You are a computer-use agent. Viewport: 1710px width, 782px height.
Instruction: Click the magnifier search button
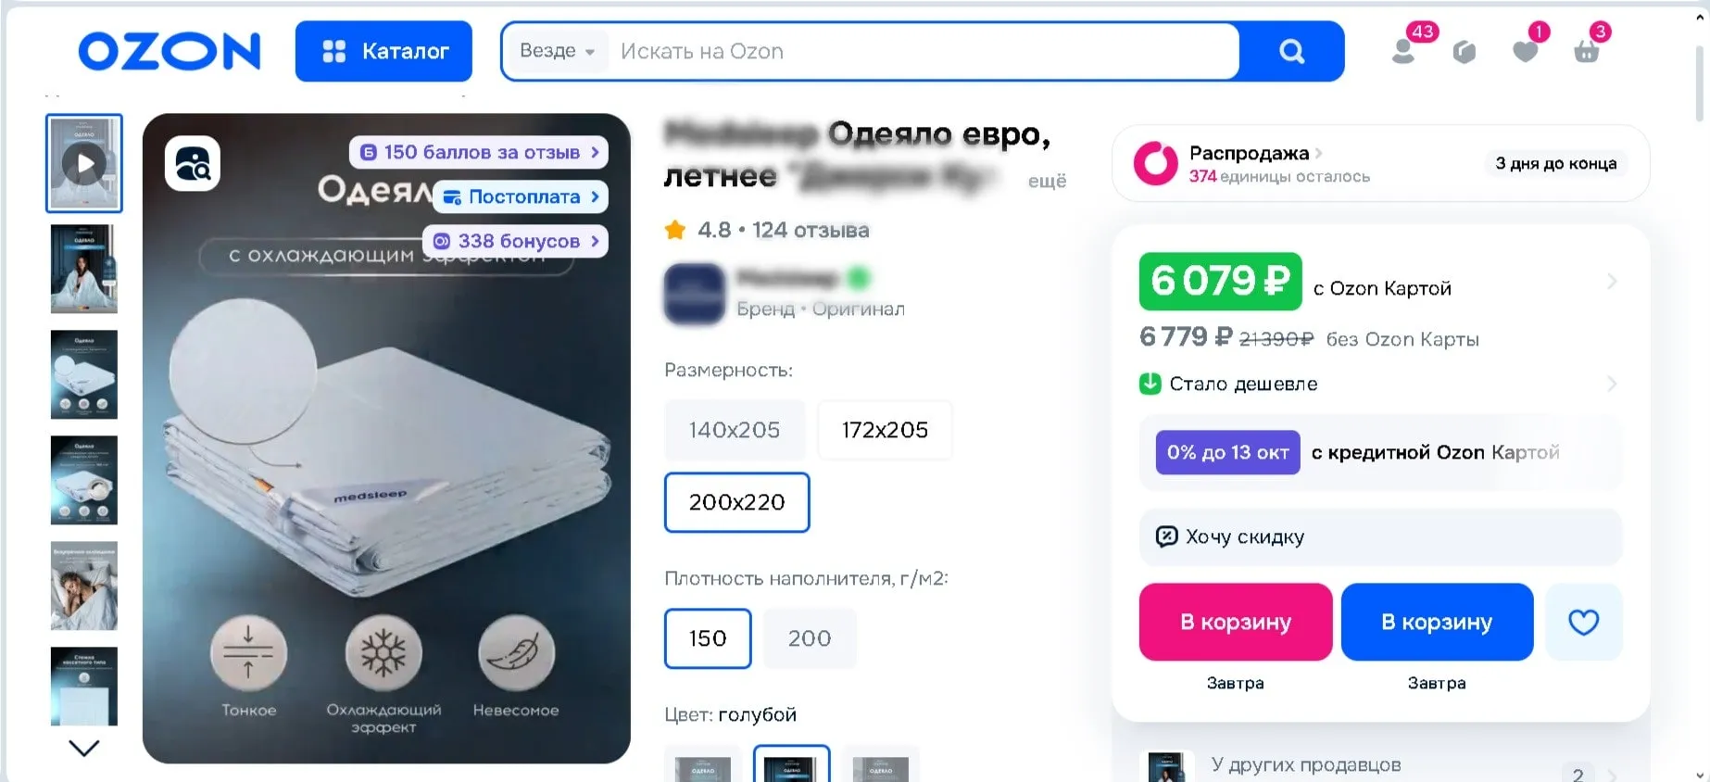pos(1291,51)
